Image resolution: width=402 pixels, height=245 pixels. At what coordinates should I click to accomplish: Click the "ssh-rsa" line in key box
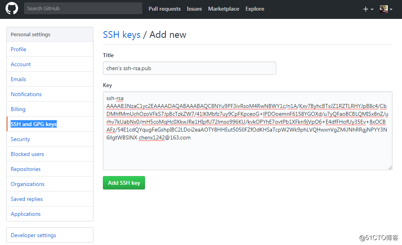[x=115, y=98]
